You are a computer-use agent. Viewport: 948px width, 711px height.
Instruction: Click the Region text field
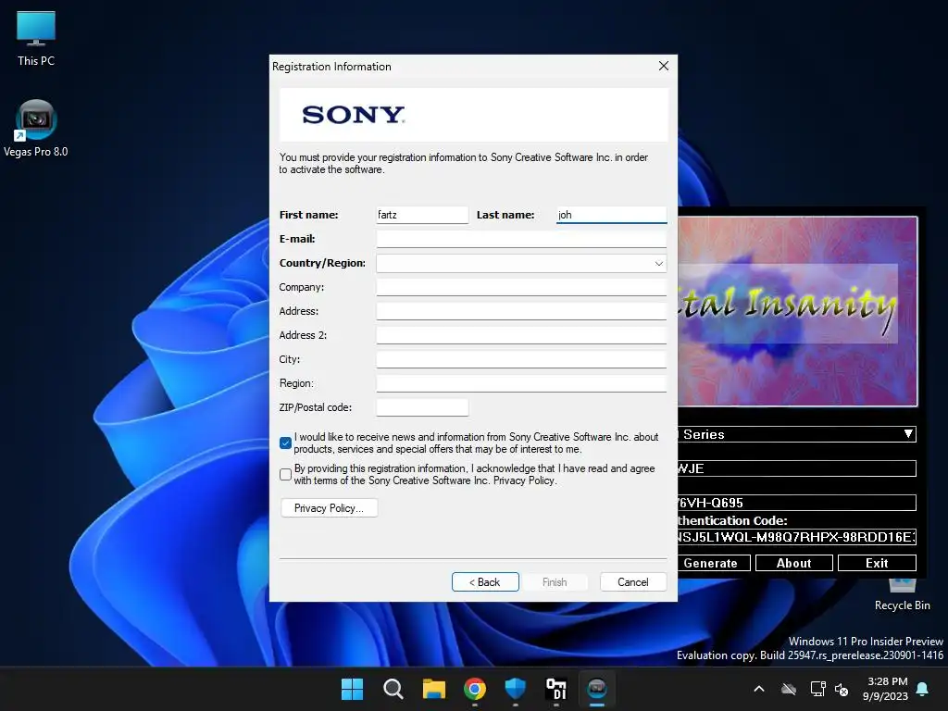[521, 383]
